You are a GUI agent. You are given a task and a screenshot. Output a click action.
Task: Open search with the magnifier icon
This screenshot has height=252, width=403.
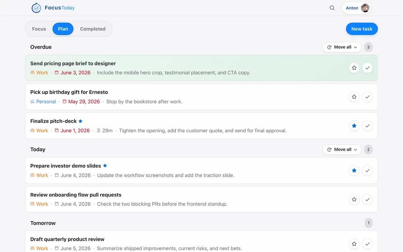click(332, 8)
